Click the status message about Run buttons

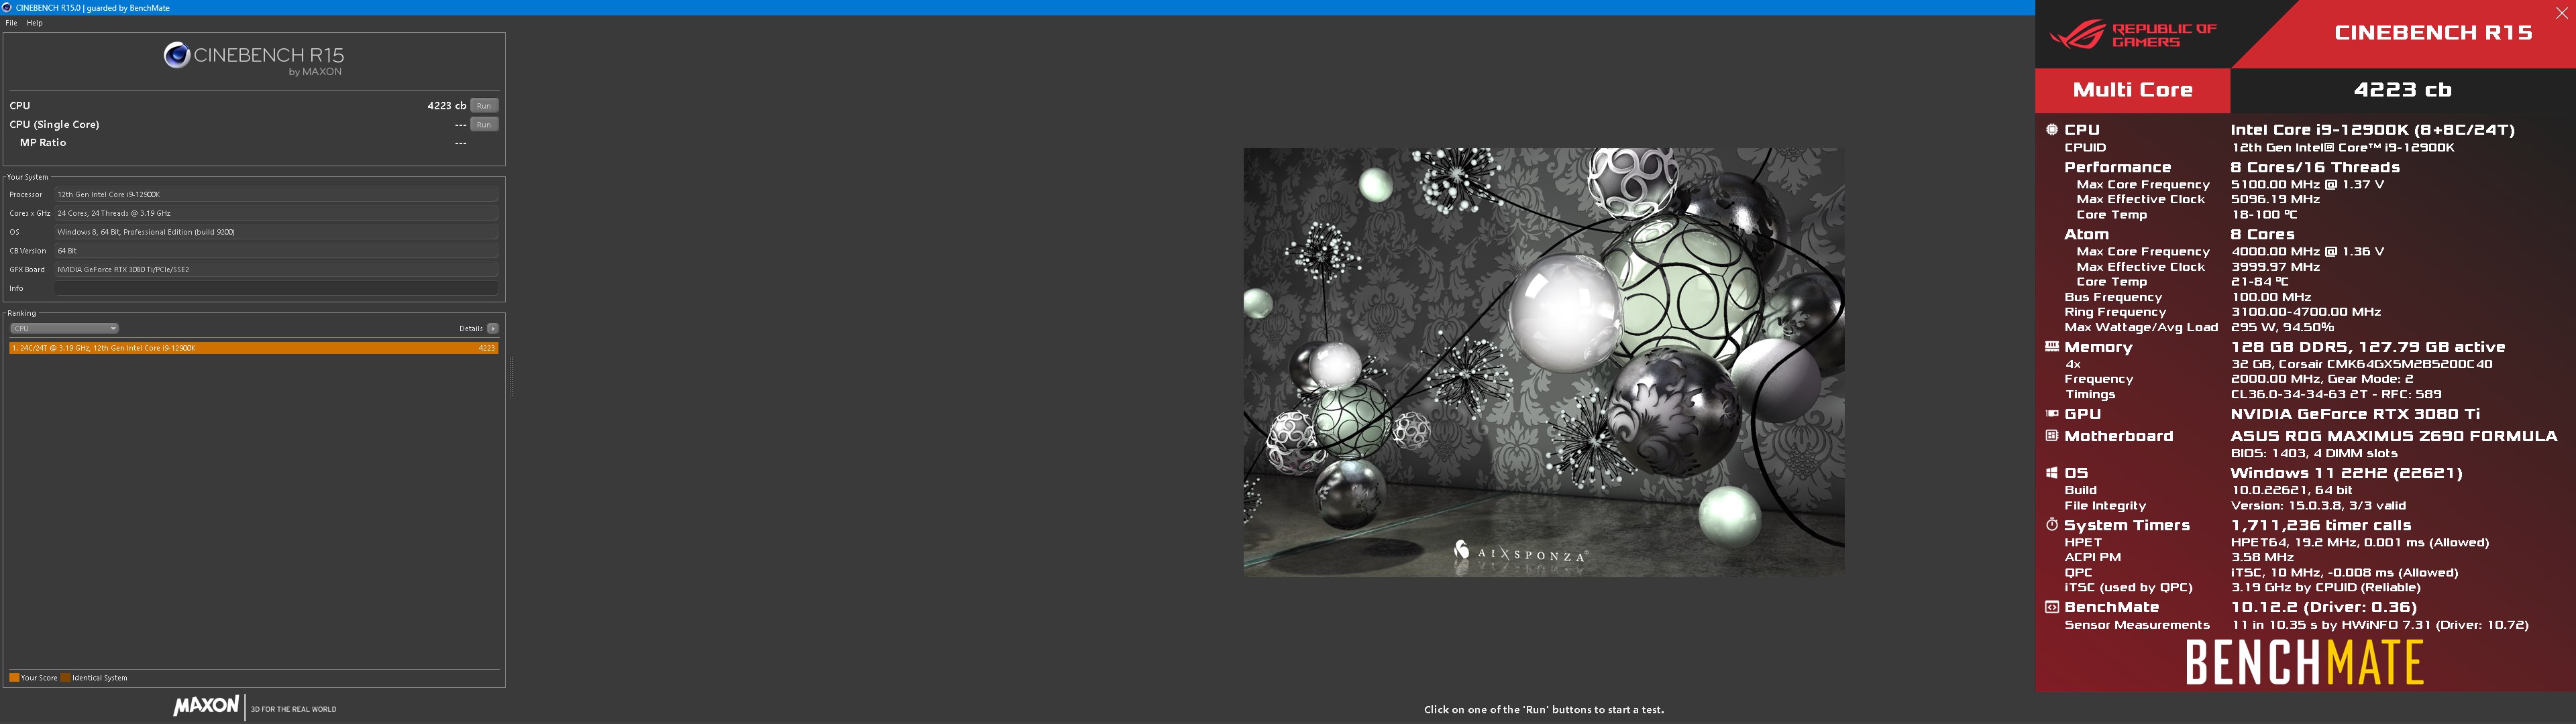click(x=1544, y=710)
